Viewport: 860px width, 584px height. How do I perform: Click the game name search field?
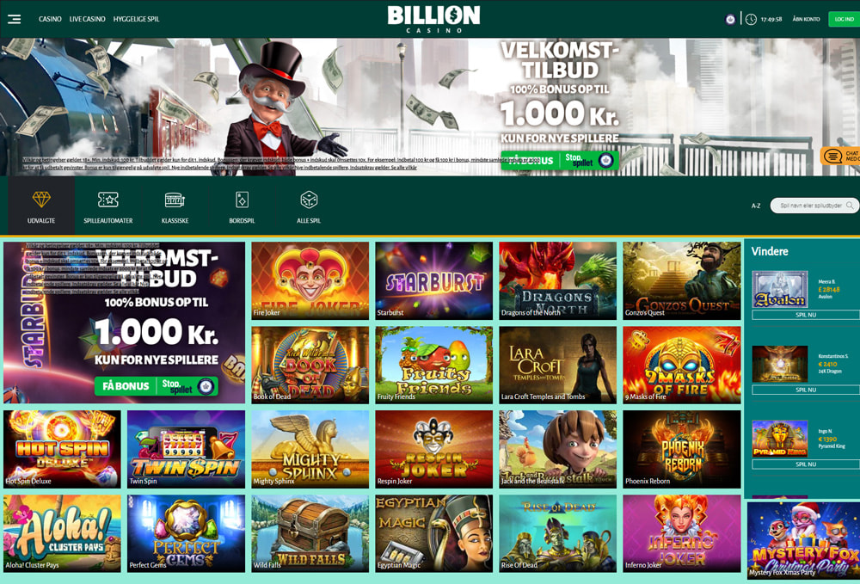pyautogui.click(x=814, y=206)
